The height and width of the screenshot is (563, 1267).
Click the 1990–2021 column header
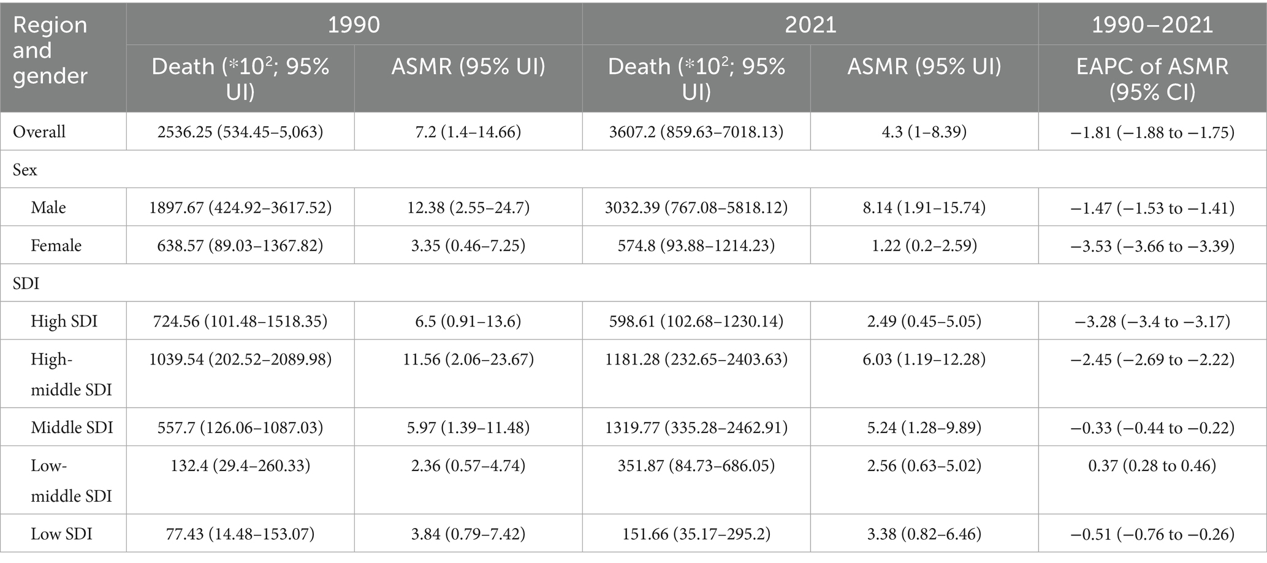click(x=1152, y=24)
